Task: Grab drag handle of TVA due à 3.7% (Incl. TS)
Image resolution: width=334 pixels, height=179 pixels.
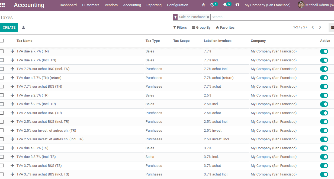Action: [12, 157]
